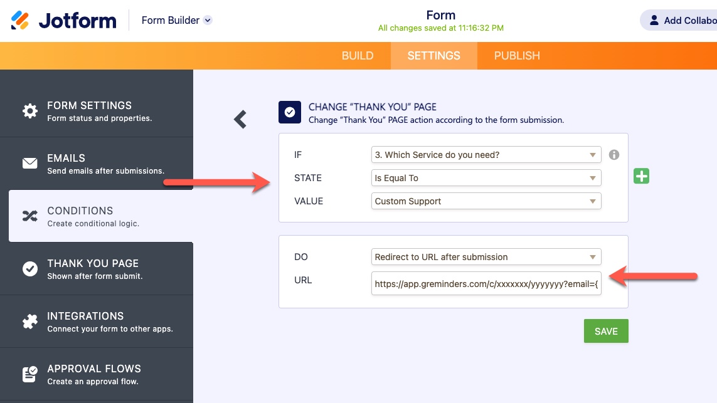The image size is (717, 403).
Task: Click the Add Collaborator button
Action: pyautogui.click(x=684, y=20)
